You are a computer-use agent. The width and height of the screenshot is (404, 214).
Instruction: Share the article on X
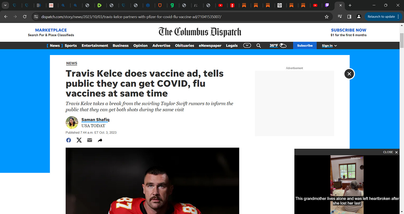(x=79, y=140)
